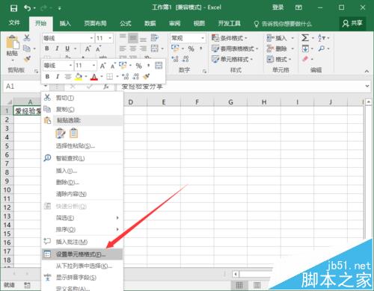The height and width of the screenshot is (291, 374).
Task: Open Cell Styles menu
Action: pos(232,59)
